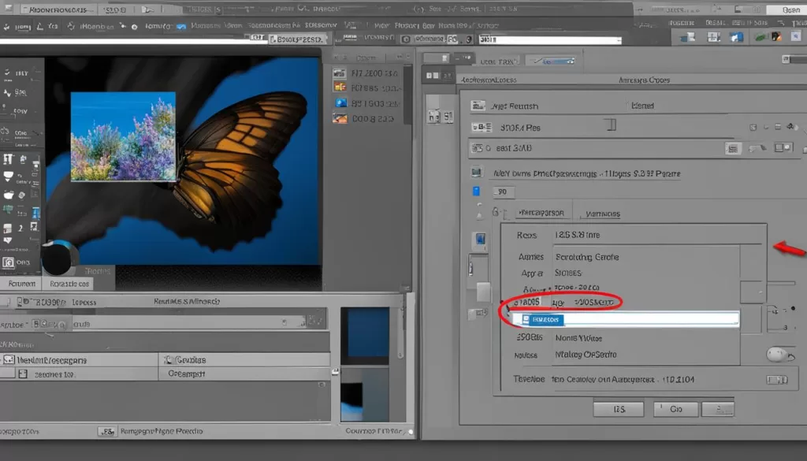Select the first row in the file list
The image size is (807, 461).
(366, 73)
